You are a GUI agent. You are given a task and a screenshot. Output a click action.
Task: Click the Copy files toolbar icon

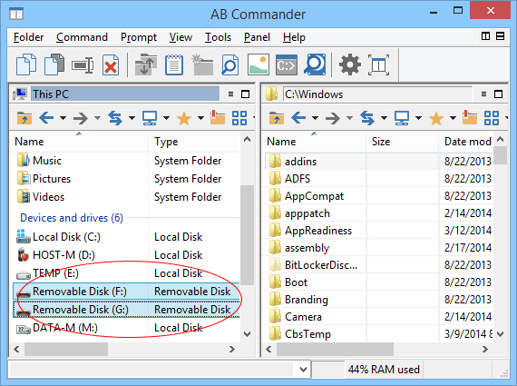click(26, 64)
